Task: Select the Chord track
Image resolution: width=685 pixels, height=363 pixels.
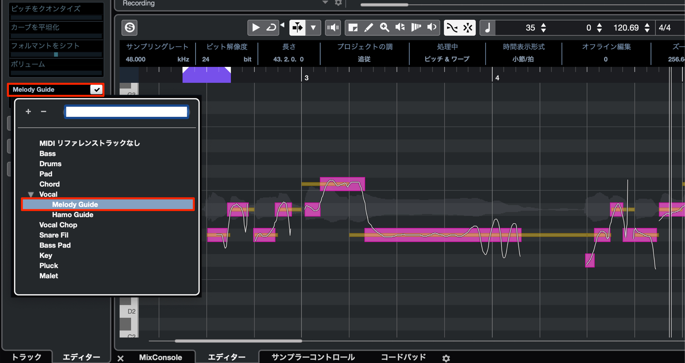Action: tap(50, 184)
